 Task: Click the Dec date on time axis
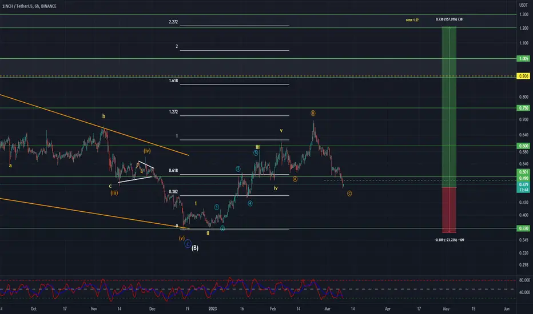(152, 308)
